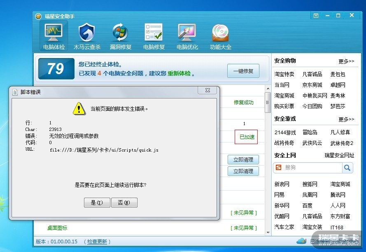Screen dimensions: 366x252
Task: Click 修复成功 status text
Action: pyautogui.click(x=244, y=103)
